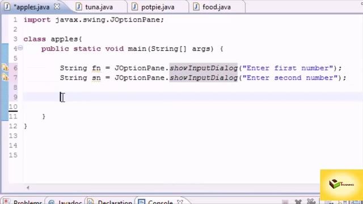
Task: Click the editor horizontal scrollbar left arrow
Action: [x=28, y=188]
